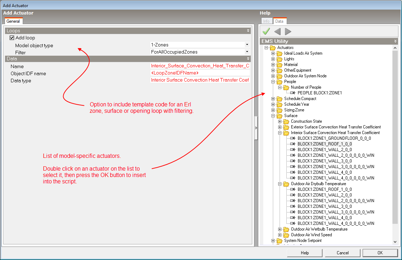The width and height of the screenshot is (402, 260).
Task: Select the Ideal Loads Air System folder
Action: (303, 53)
